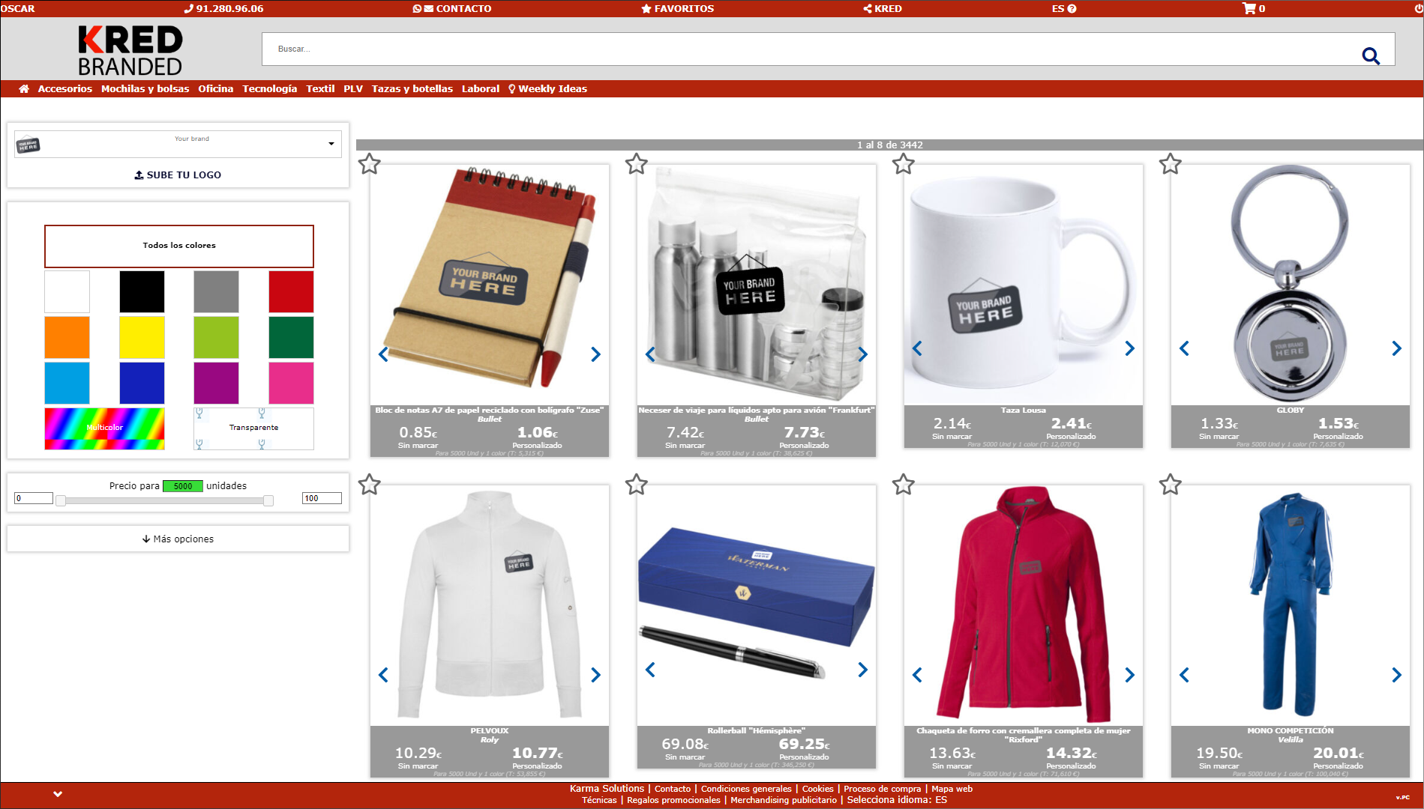Favorite the Neceser de viaje Frankfurt product
The height and width of the screenshot is (809, 1424).
click(636, 163)
